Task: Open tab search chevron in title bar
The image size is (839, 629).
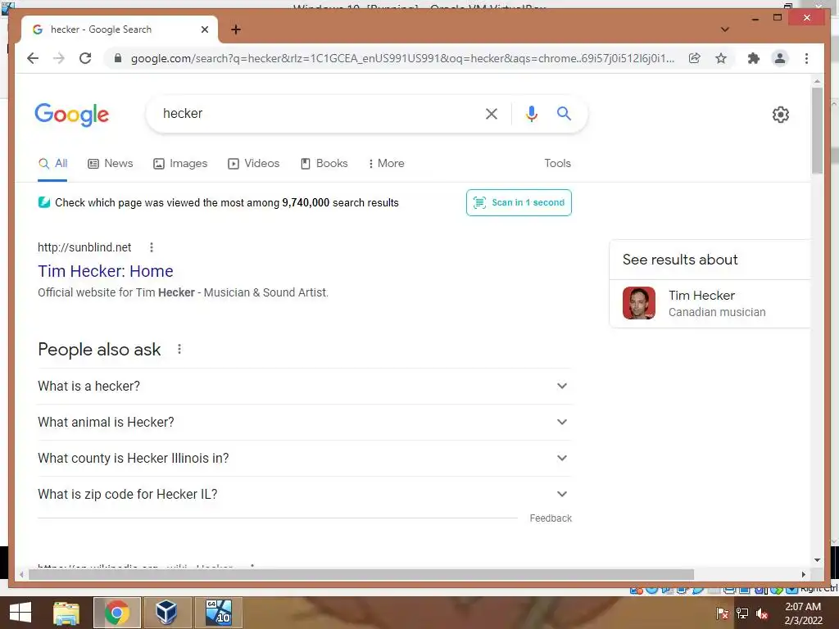Action: (724, 29)
